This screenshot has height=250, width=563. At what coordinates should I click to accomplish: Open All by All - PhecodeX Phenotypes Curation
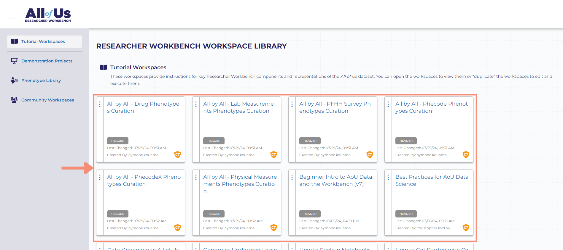[x=144, y=180]
